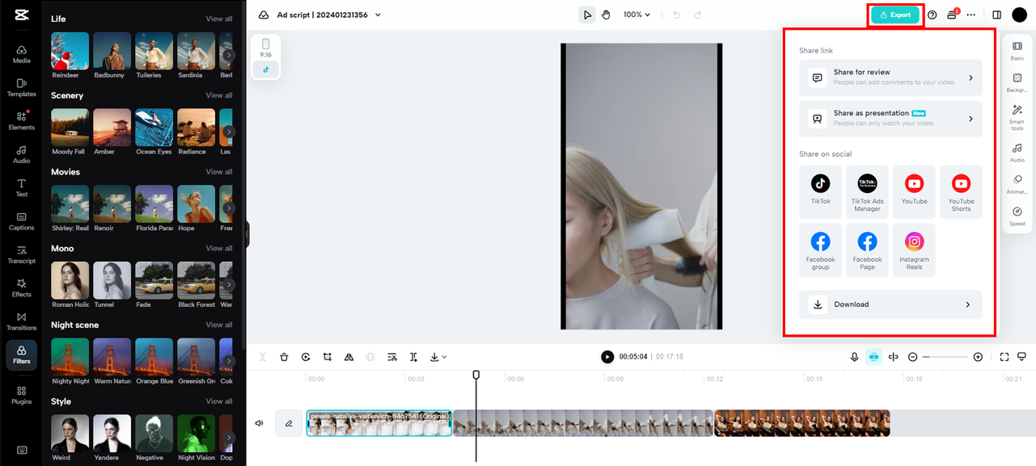Open the help question mark icon
This screenshot has height=466, width=1036.
[932, 15]
